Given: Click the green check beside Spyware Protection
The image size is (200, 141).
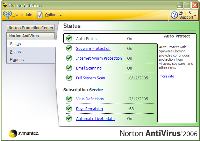Looking at the screenshot, I should pyautogui.click(x=69, y=48).
